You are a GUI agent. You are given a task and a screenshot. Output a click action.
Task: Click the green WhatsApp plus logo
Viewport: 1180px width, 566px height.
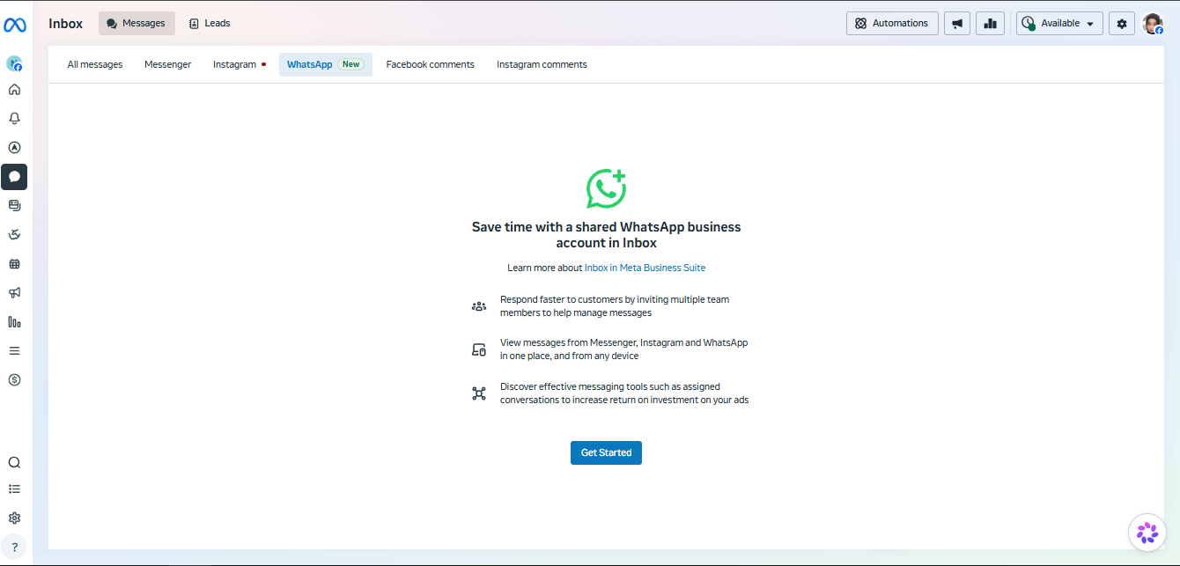(x=606, y=188)
